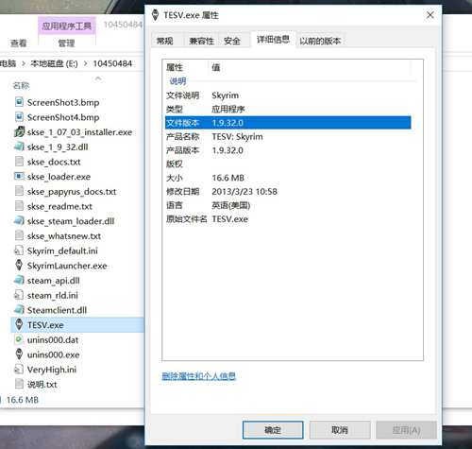This screenshot has height=449, width=472.
Task: Click the 取消 button
Action: (340, 430)
